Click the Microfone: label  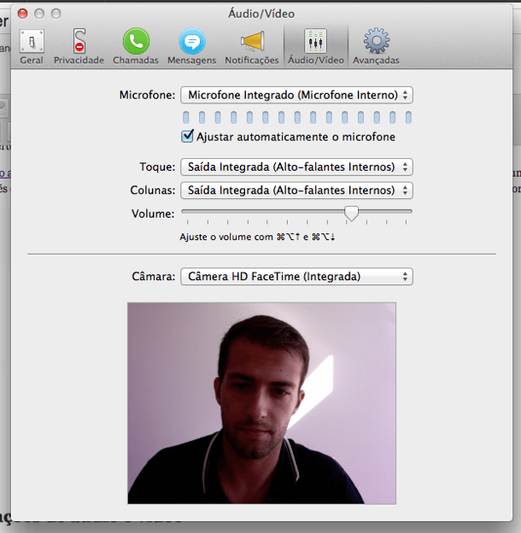pyautogui.click(x=147, y=95)
